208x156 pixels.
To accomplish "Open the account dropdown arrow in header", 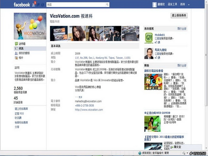I will 189,5.
